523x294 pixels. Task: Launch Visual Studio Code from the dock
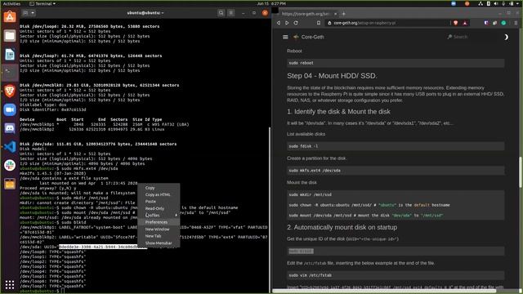pyautogui.click(x=10, y=147)
